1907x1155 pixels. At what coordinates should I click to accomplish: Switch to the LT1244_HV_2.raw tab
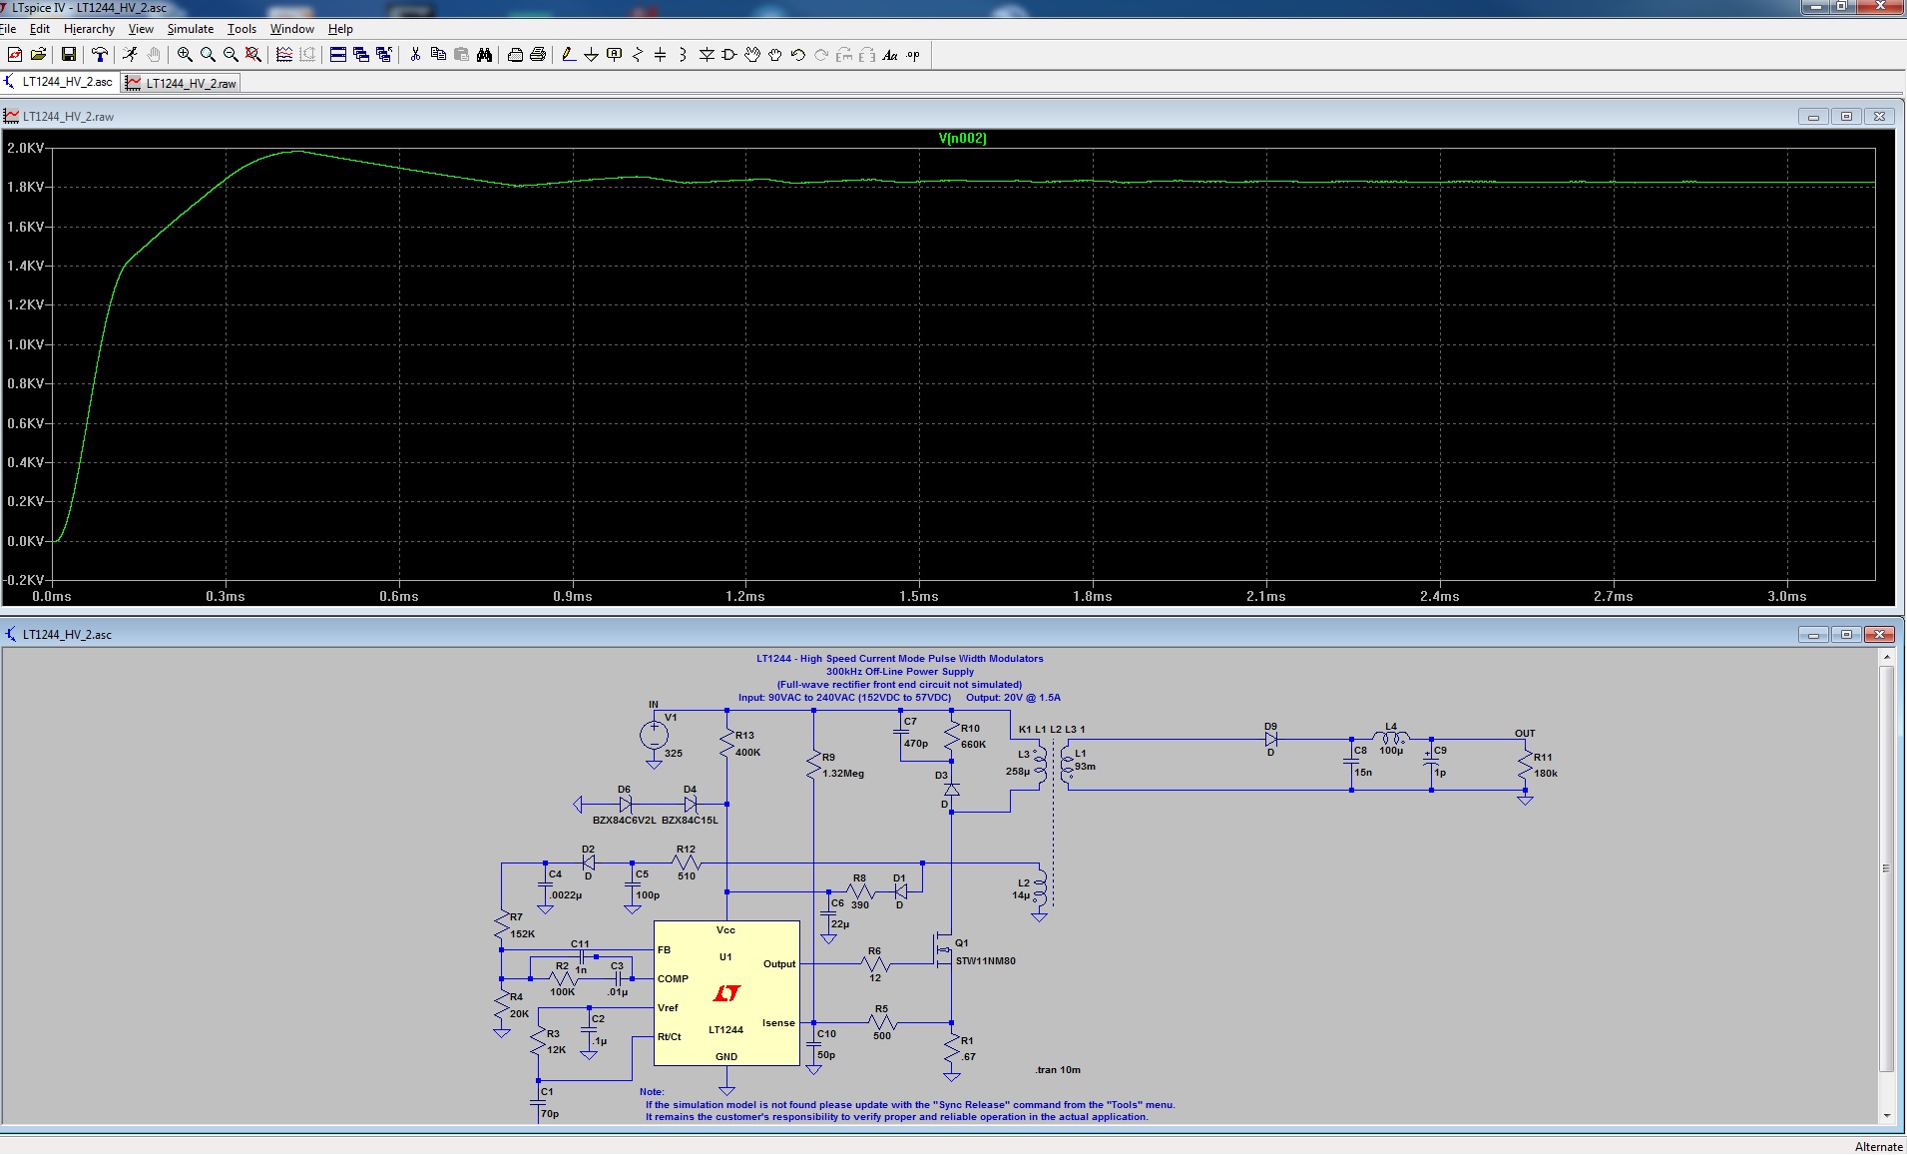tap(181, 83)
